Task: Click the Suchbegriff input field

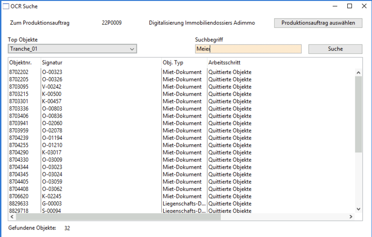Action: pos(248,49)
